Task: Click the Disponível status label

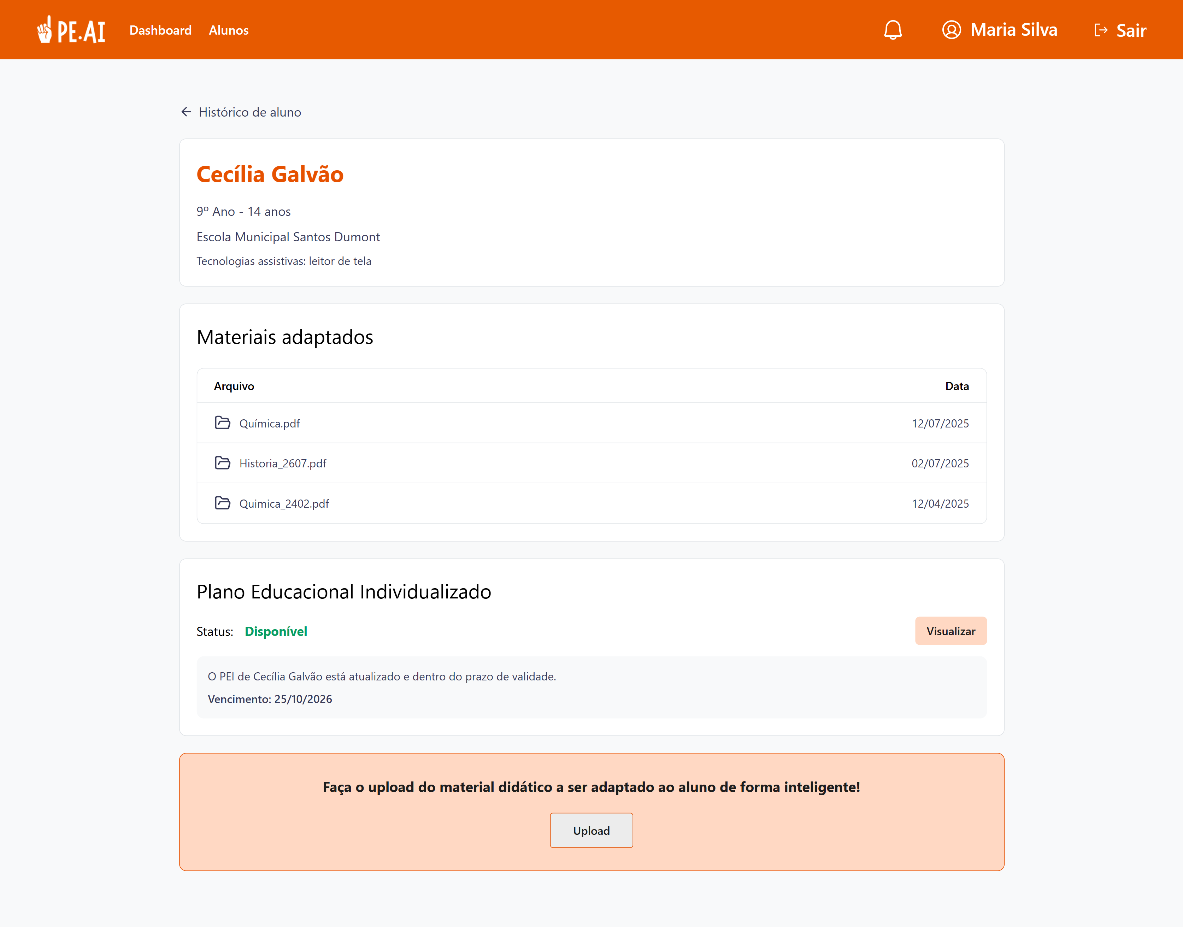Action: [276, 631]
